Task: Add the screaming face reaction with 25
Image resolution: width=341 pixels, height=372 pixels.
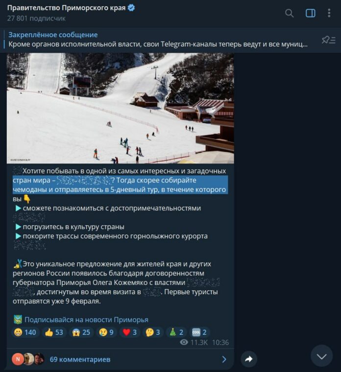Action: tap(81, 332)
